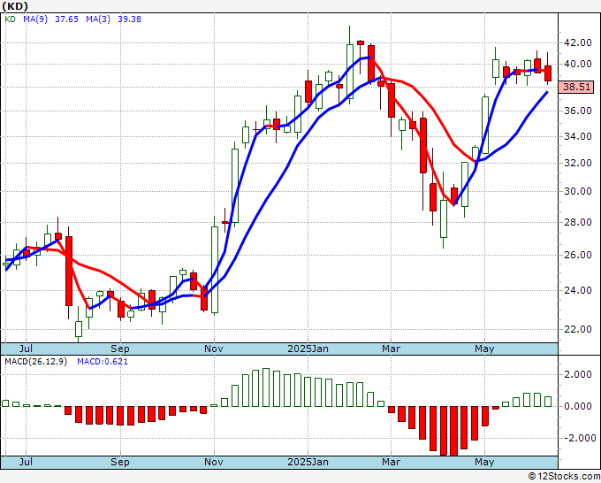The height and width of the screenshot is (483, 601).
Task: Click the MA(9) legend label
Action: tap(35, 19)
